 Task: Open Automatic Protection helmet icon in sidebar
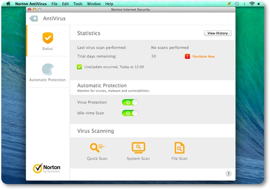[x=48, y=69]
